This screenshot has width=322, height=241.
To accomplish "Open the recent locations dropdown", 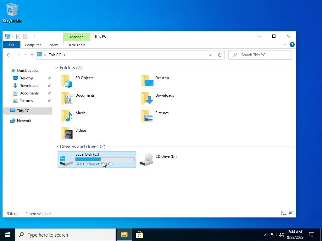I will pos(25,55).
